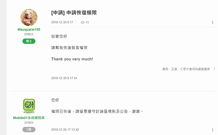Click the reply text 權限已恢復
Viewport: 218px width, 135px height.
61,111
